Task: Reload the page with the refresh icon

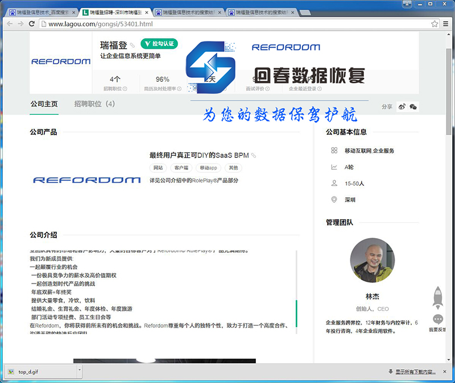Action: [x=32, y=24]
